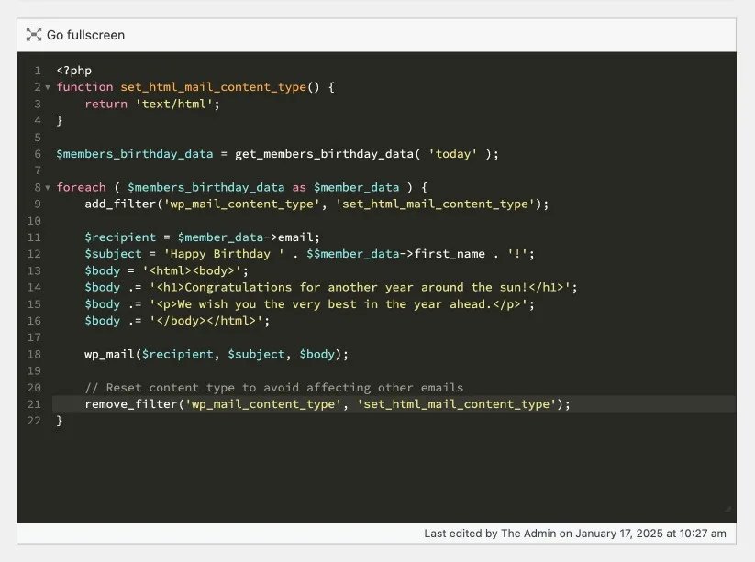Click line number 12 in the gutter

pos(34,254)
